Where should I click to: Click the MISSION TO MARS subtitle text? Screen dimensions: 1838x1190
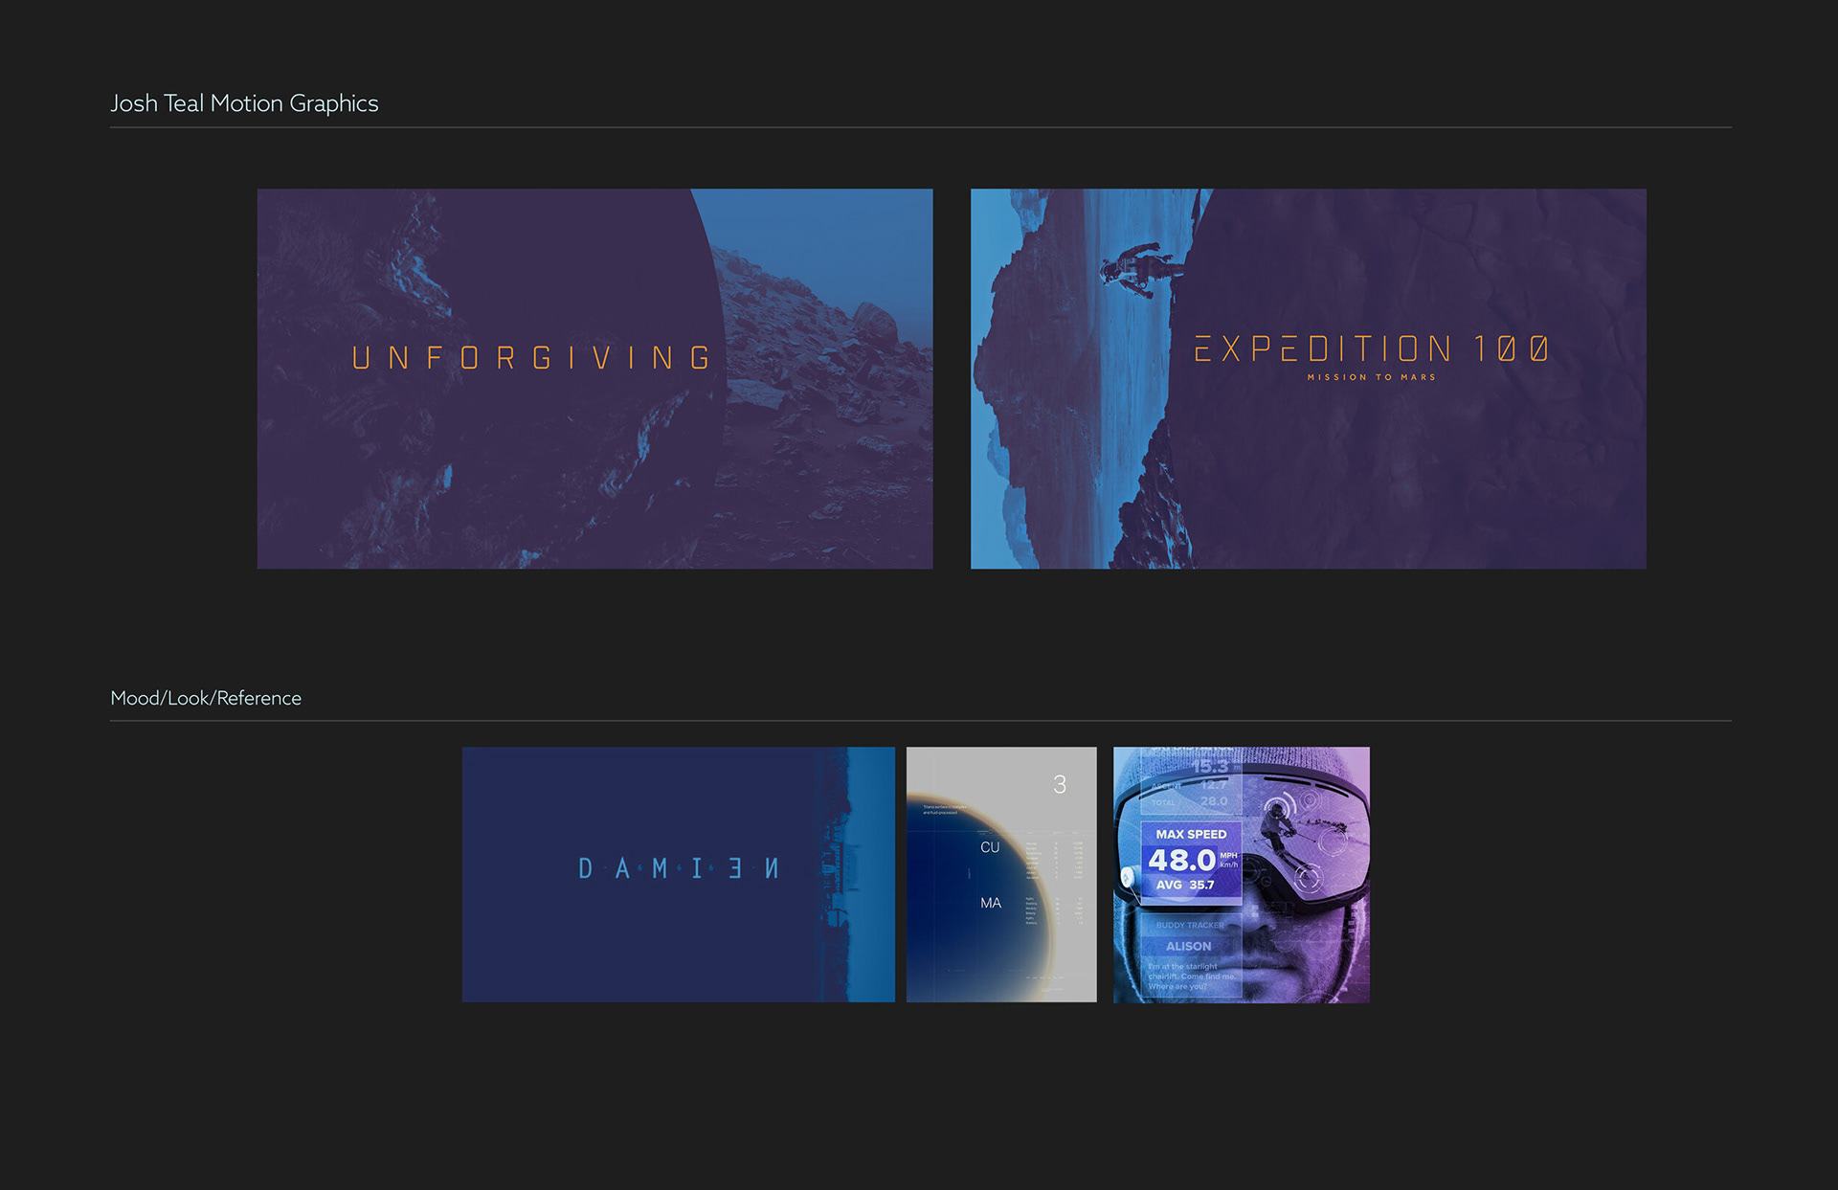point(1371,377)
